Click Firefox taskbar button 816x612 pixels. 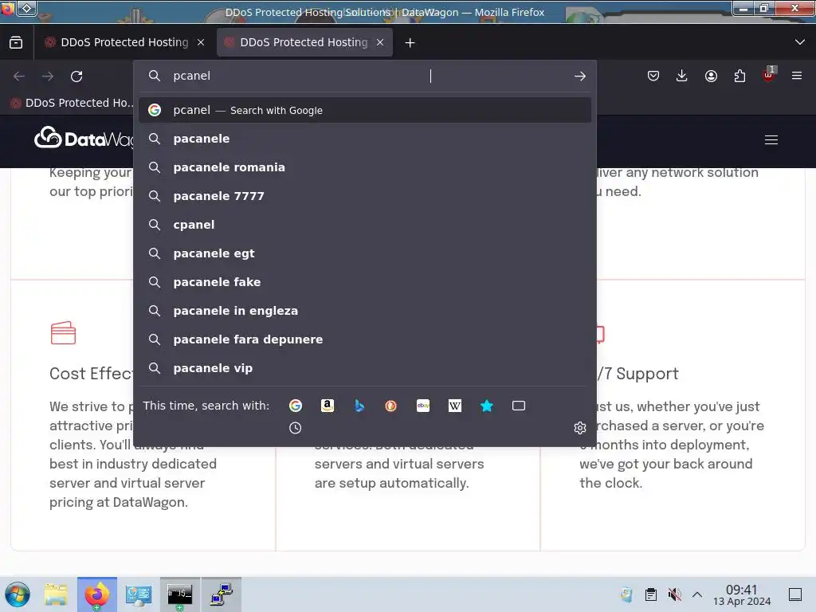pos(96,594)
